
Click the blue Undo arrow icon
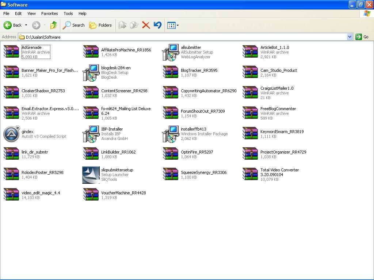[x=157, y=25]
